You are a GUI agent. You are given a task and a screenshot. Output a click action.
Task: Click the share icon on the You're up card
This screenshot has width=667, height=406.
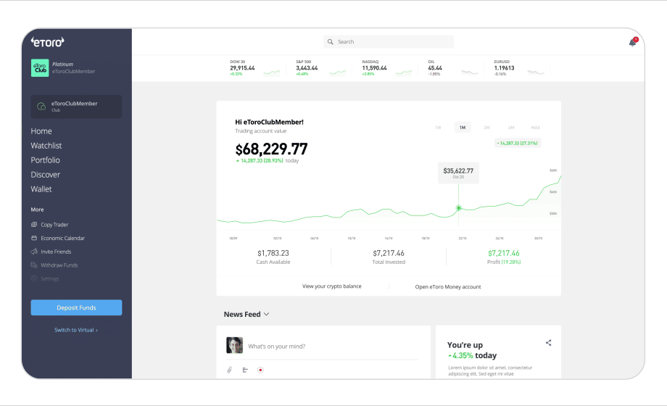(548, 343)
